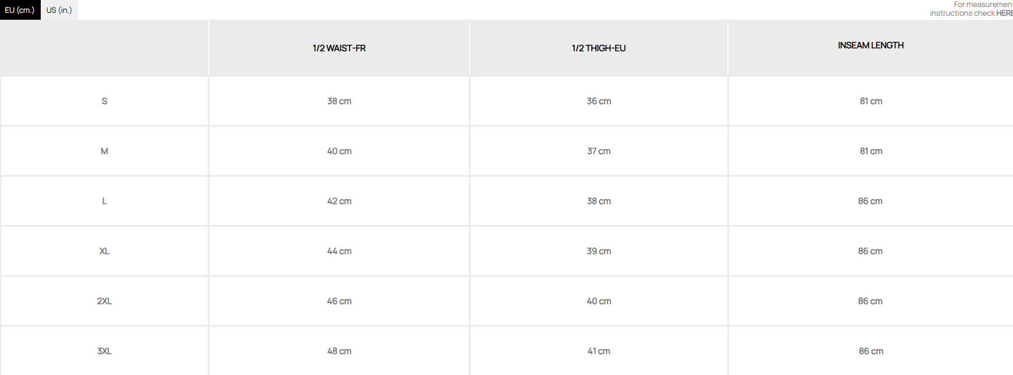Screen dimensions: 1013x375
Task: Select the S size row label
Action: pyautogui.click(x=105, y=101)
